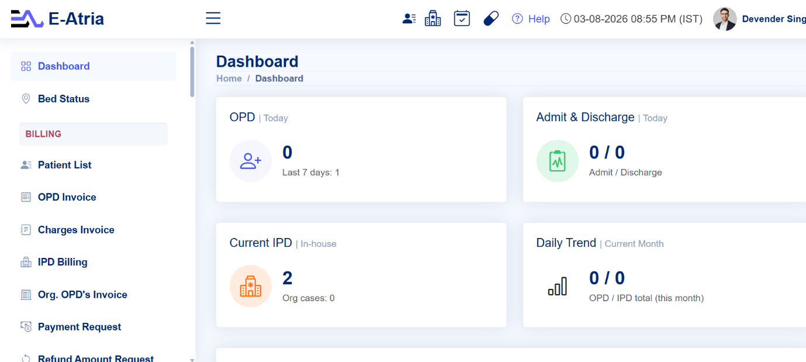Screen dimensions: 806x362
Task: Click the Dashboard breadcrumb item
Action: (279, 78)
